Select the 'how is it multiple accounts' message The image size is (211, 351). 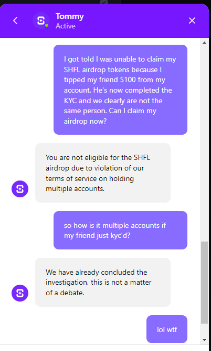(x=120, y=230)
